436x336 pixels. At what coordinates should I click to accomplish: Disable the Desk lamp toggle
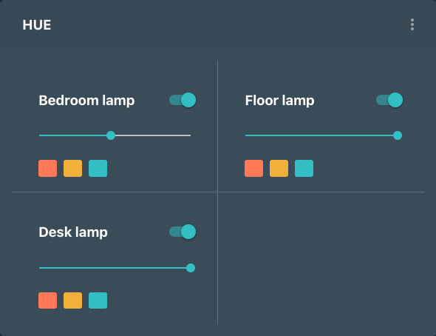[183, 232]
